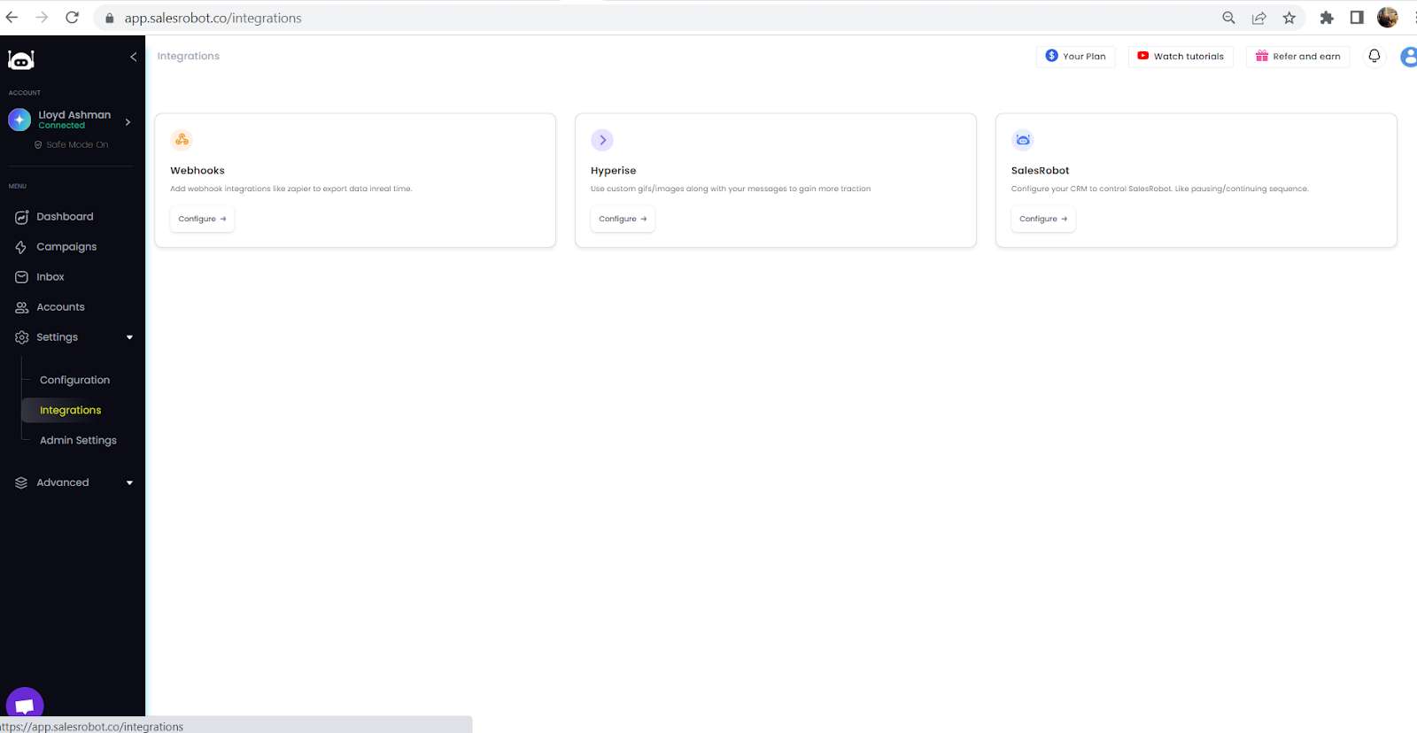Click the Advanced layers icon

[21, 482]
